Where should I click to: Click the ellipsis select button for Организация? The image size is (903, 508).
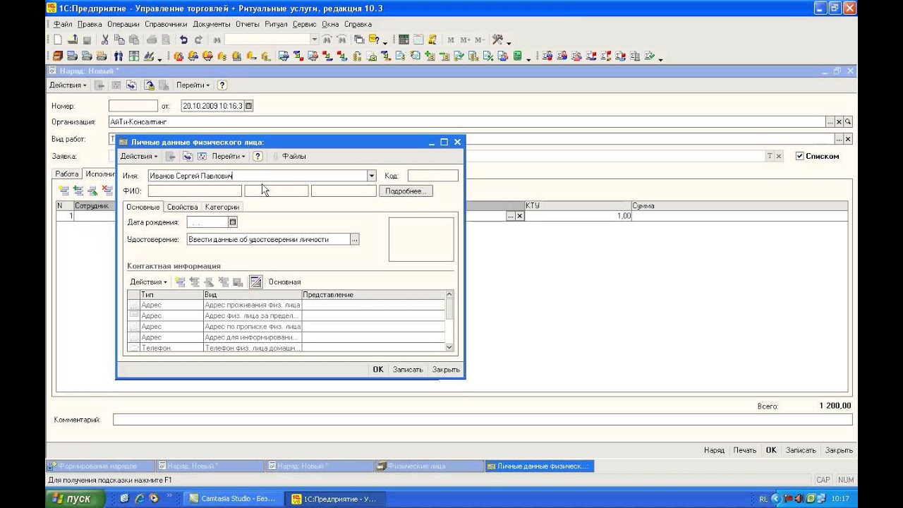pos(830,122)
